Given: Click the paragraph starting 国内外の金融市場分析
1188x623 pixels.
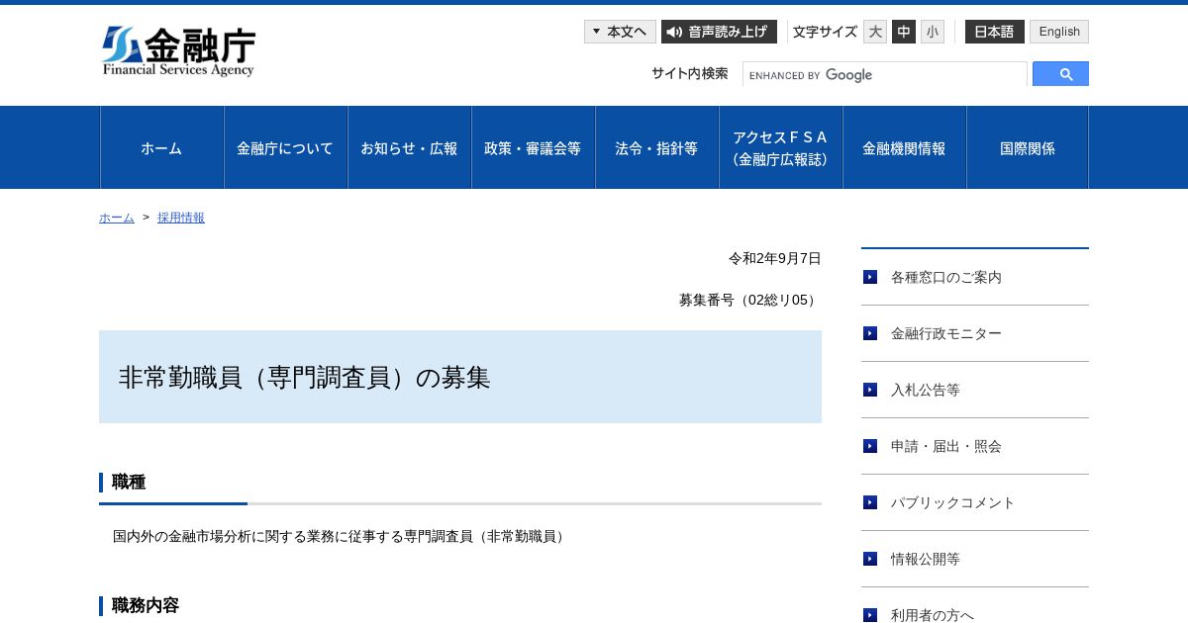Looking at the screenshot, I should coord(342,536).
